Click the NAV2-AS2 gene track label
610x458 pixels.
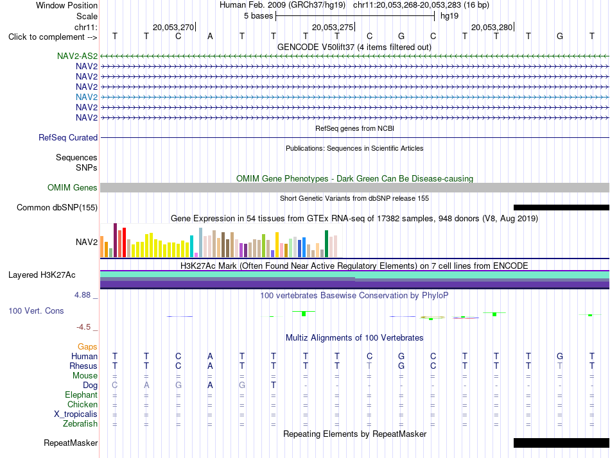point(77,56)
